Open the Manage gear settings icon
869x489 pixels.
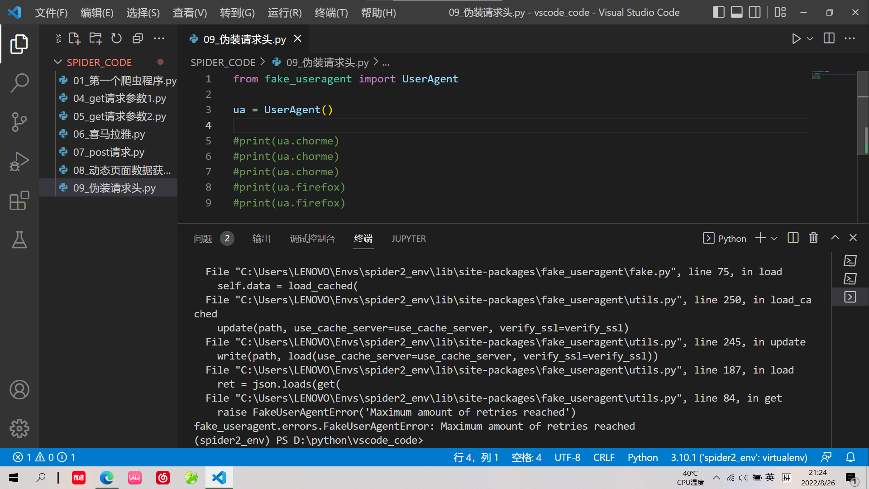(x=19, y=428)
